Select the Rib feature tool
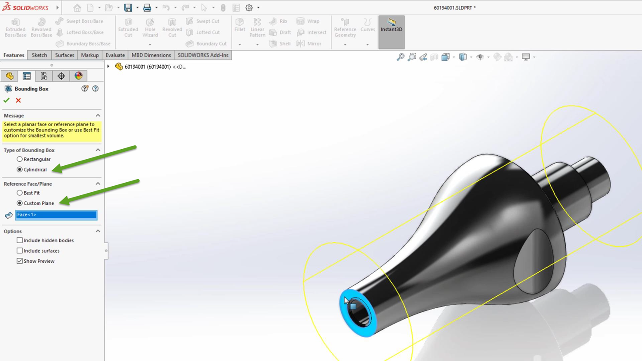This screenshot has width=642, height=361. pyautogui.click(x=278, y=21)
